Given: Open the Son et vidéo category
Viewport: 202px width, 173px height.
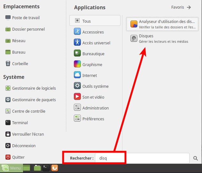Looking at the screenshot, I should pyautogui.click(x=93, y=97).
